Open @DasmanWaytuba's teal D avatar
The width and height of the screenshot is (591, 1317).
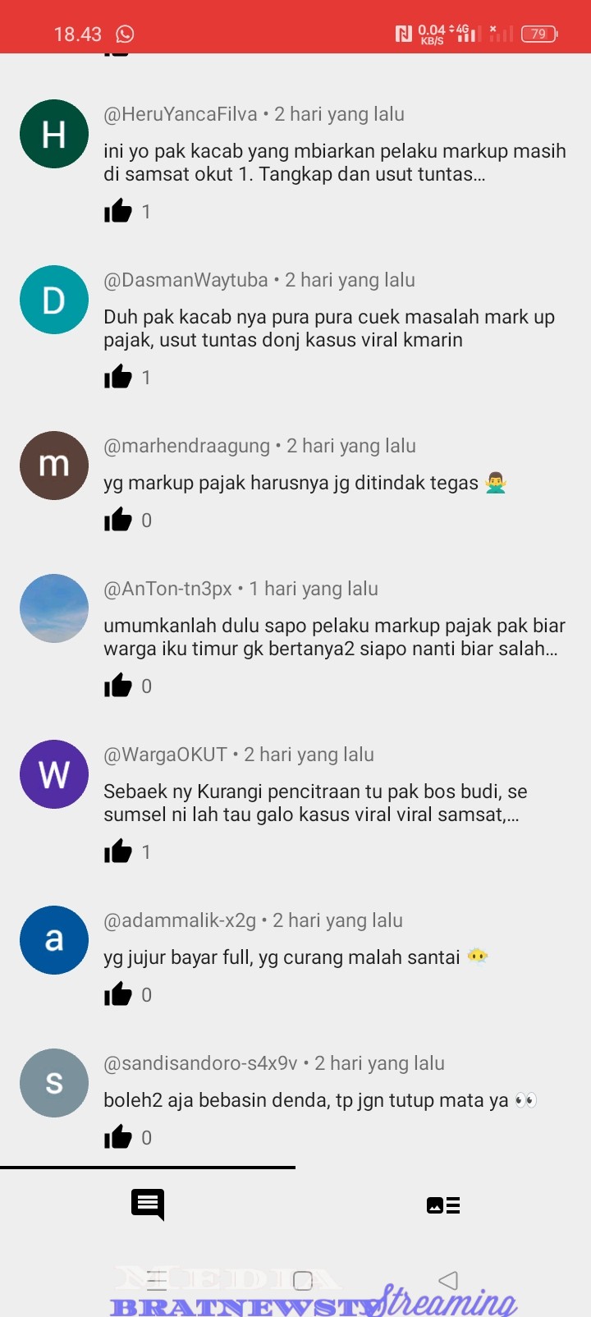click(54, 300)
